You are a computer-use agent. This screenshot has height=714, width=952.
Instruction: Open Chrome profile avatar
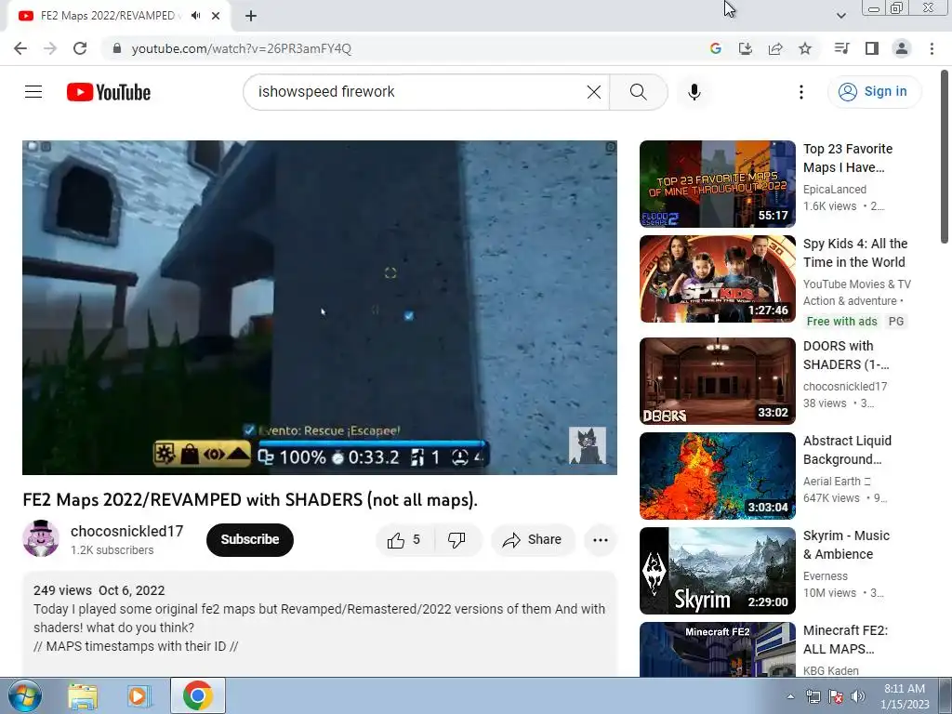tap(902, 48)
